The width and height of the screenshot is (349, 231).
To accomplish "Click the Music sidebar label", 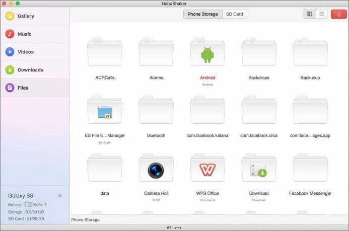I will tap(25, 34).
